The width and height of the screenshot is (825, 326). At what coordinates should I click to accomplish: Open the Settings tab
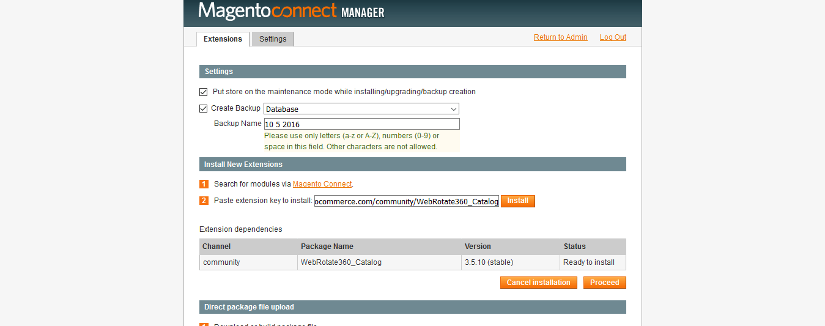tap(273, 39)
